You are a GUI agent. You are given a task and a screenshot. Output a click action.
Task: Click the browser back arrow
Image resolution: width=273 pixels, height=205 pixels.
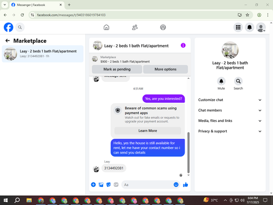(x=5, y=15)
